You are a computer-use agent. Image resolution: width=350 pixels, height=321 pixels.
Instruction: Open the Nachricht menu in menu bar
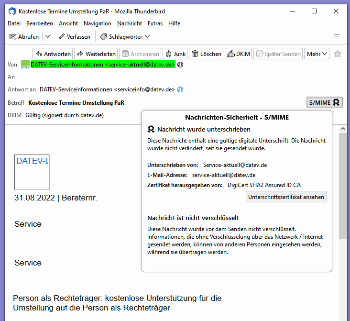pos(129,23)
